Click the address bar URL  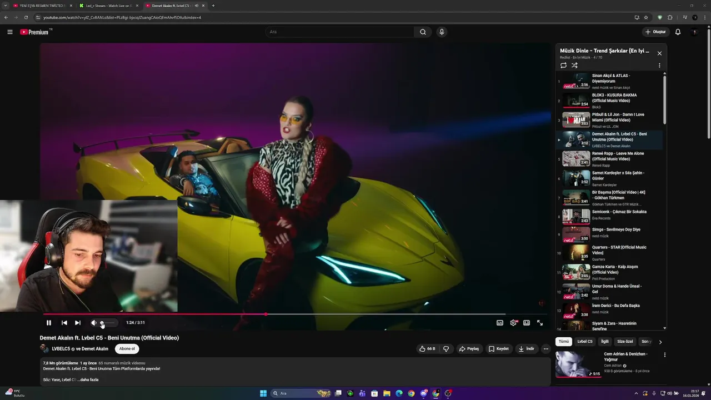click(x=122, y=17)
